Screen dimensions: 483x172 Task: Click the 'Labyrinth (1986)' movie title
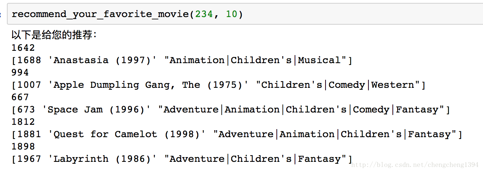point(103,159)
